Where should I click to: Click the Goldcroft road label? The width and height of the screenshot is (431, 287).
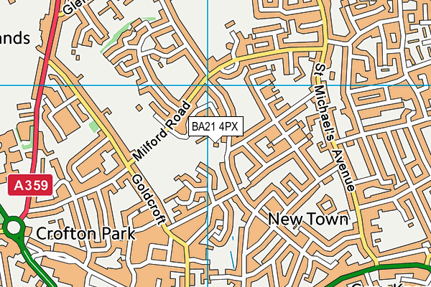[149, 199]
